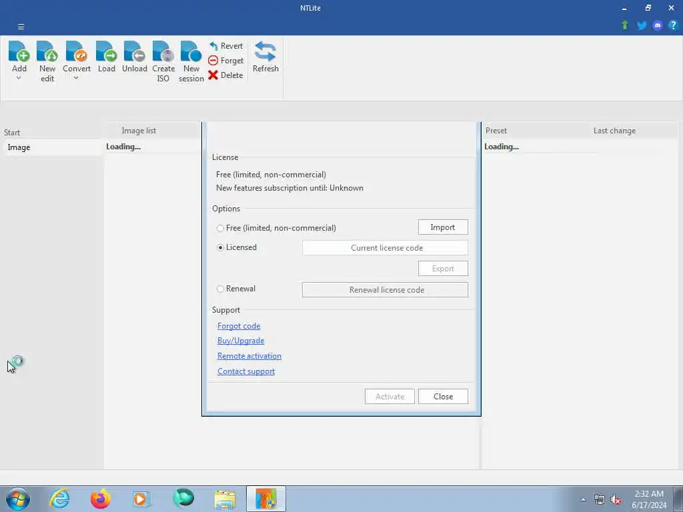Click the Unload image icon
Screen dimensions: 683x512
[x=134, y=51]
